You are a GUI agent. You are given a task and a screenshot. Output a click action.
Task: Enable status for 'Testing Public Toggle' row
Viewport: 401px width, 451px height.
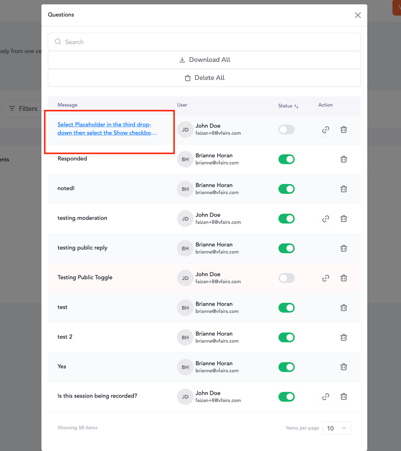tap(287, 278)
